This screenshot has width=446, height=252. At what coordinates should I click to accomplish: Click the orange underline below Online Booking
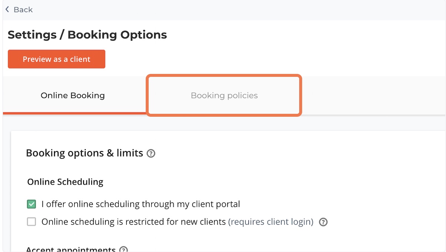(74, 112)
